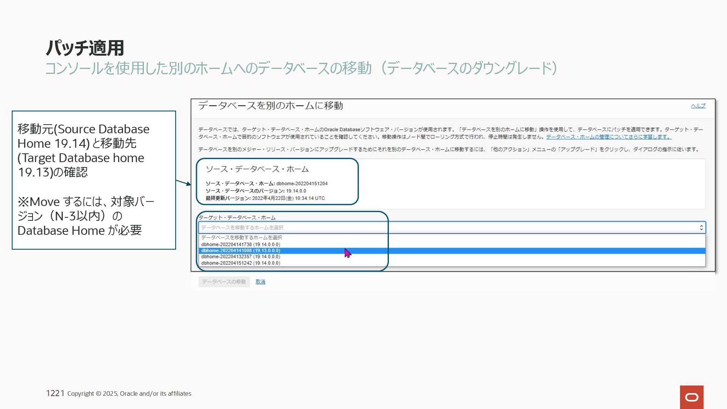Image resolution: width=727 pixels, height=409 pixels.
Task: Select dbhome-202204141738 (19.14.0.0.0) option
Action: [240, 245]
